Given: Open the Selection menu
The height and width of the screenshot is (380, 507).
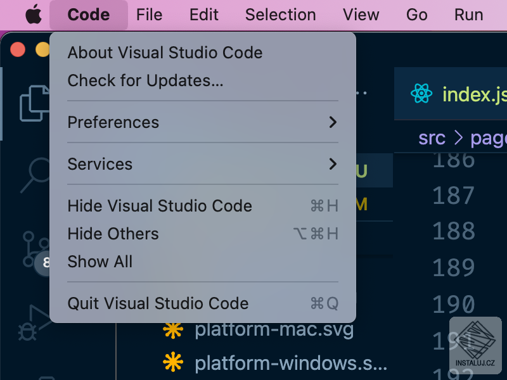Looking at the screenshot, I should [280, 15].
